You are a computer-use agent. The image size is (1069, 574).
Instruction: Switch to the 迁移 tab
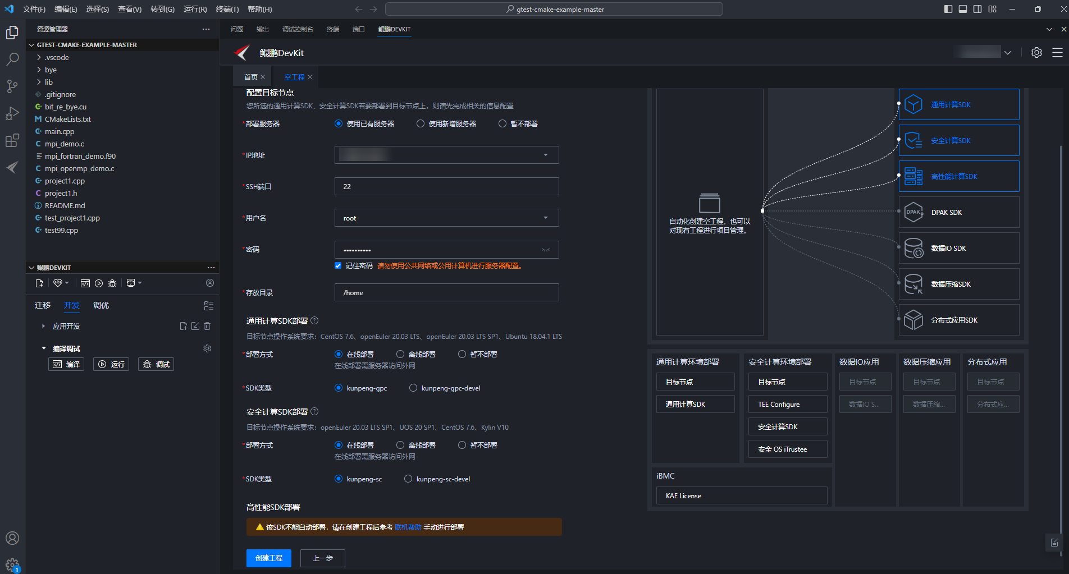click(x=43, y=305)
